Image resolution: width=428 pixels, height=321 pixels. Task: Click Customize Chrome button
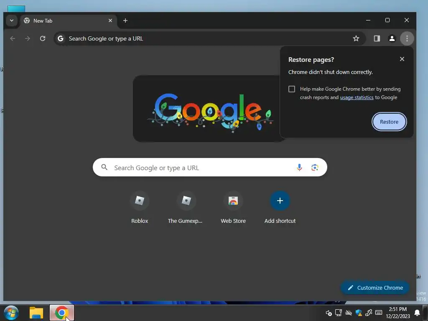(x=375, y=288)
